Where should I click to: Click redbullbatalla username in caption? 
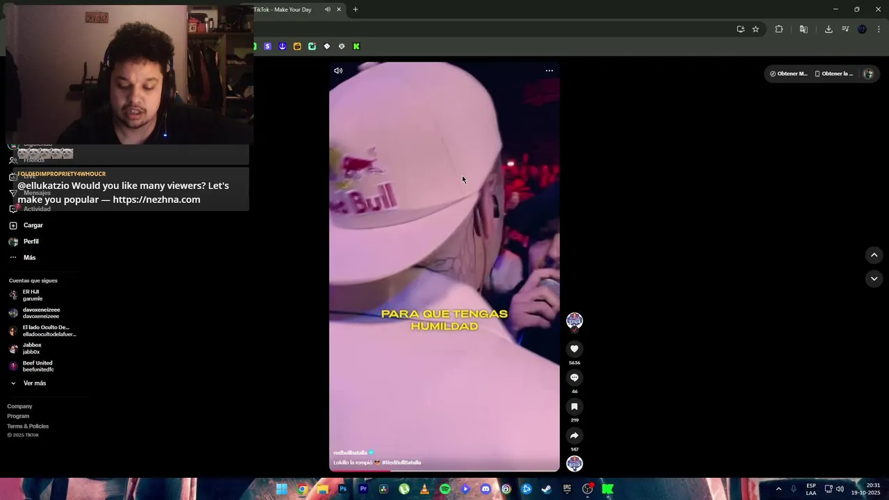pyautogui.click(x=350, y=453)
